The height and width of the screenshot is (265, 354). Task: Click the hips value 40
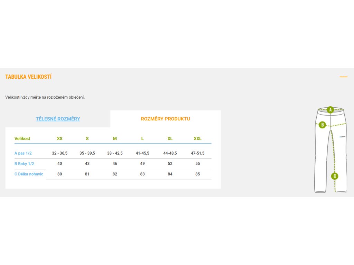point(59,164)
